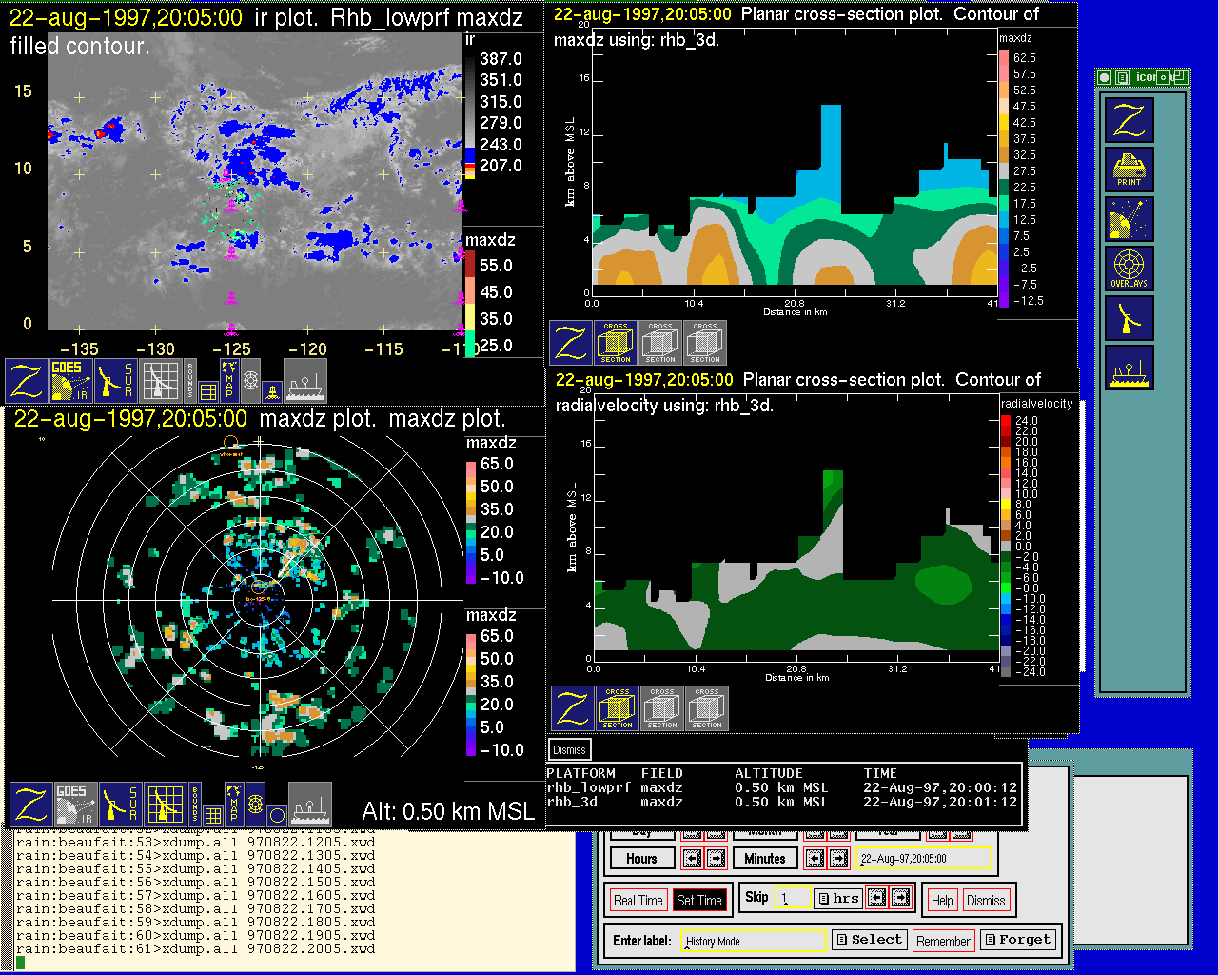
Task: Click the PRINT icon in icon bar
Action: (x=1130, y=169)
